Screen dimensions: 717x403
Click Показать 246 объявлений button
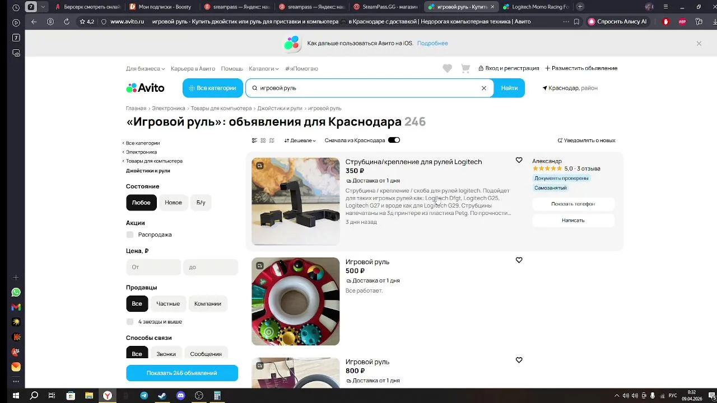click(182, 373)
